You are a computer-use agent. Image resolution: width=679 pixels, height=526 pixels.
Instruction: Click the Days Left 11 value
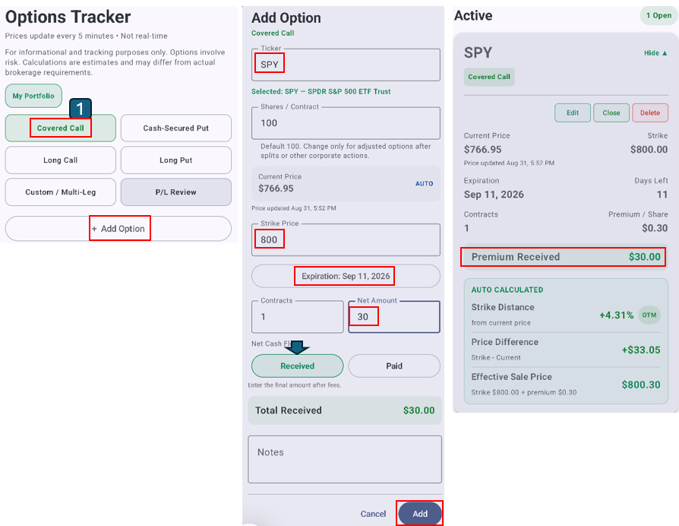(662, 195)
